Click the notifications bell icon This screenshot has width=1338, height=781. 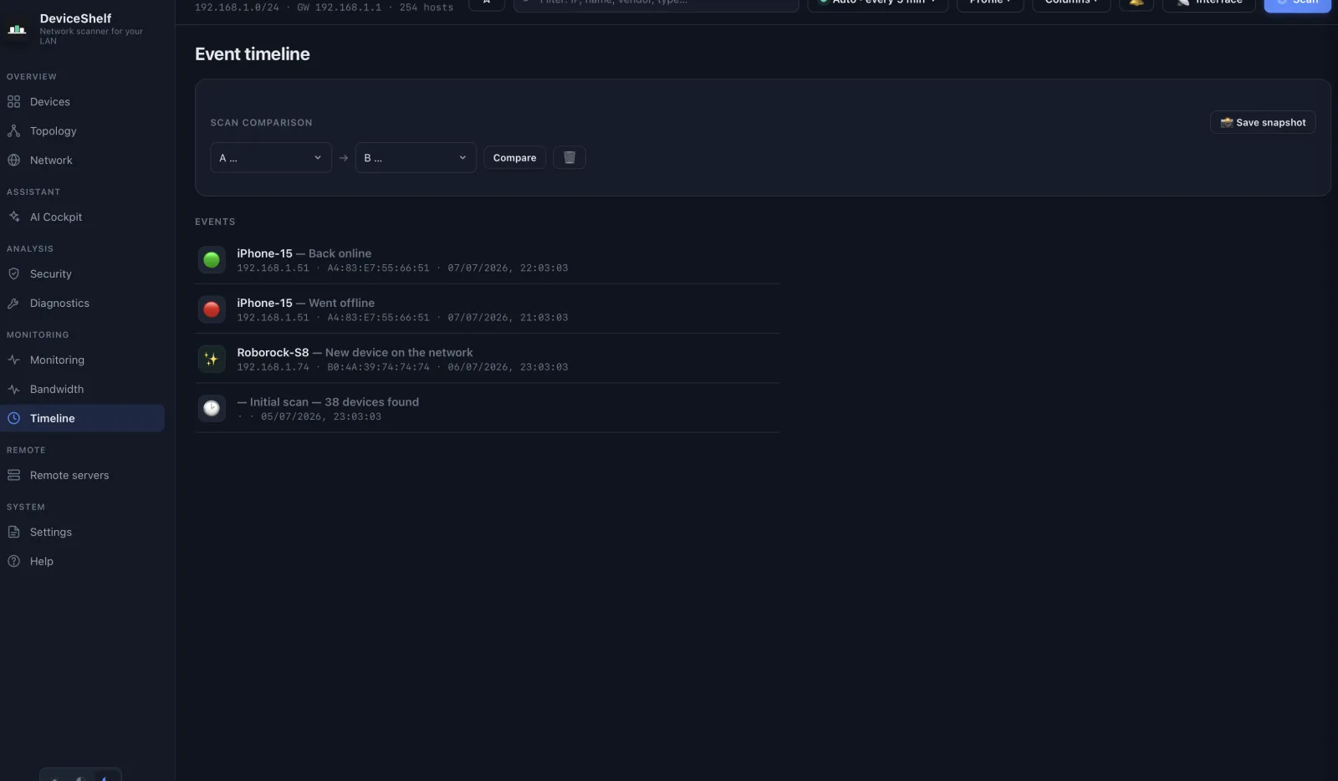point(1136,3)
